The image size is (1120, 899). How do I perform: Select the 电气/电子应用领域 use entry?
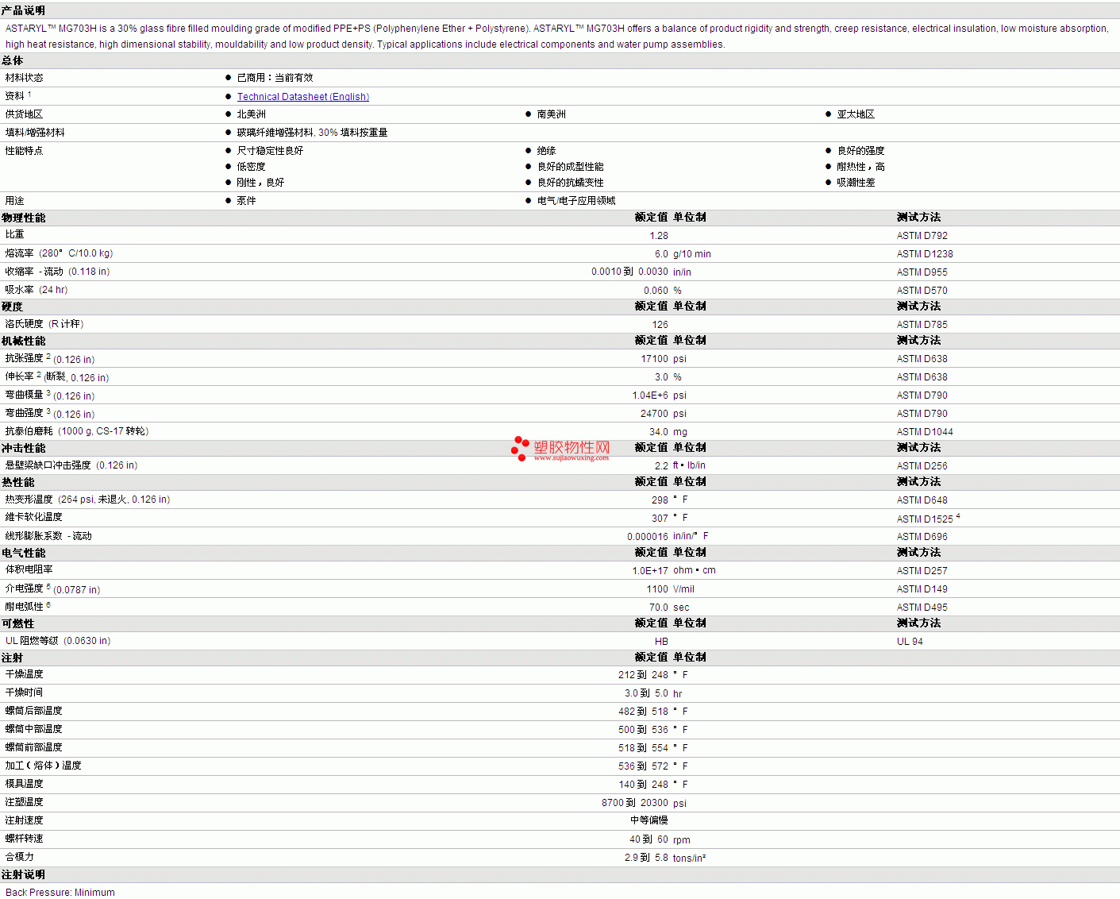(x=576, y=201)
